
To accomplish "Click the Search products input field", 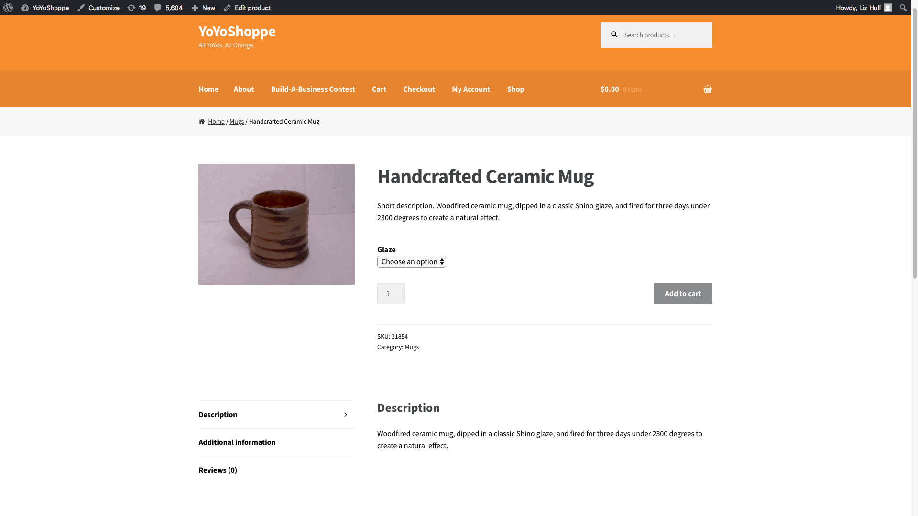I will point(656,35).
